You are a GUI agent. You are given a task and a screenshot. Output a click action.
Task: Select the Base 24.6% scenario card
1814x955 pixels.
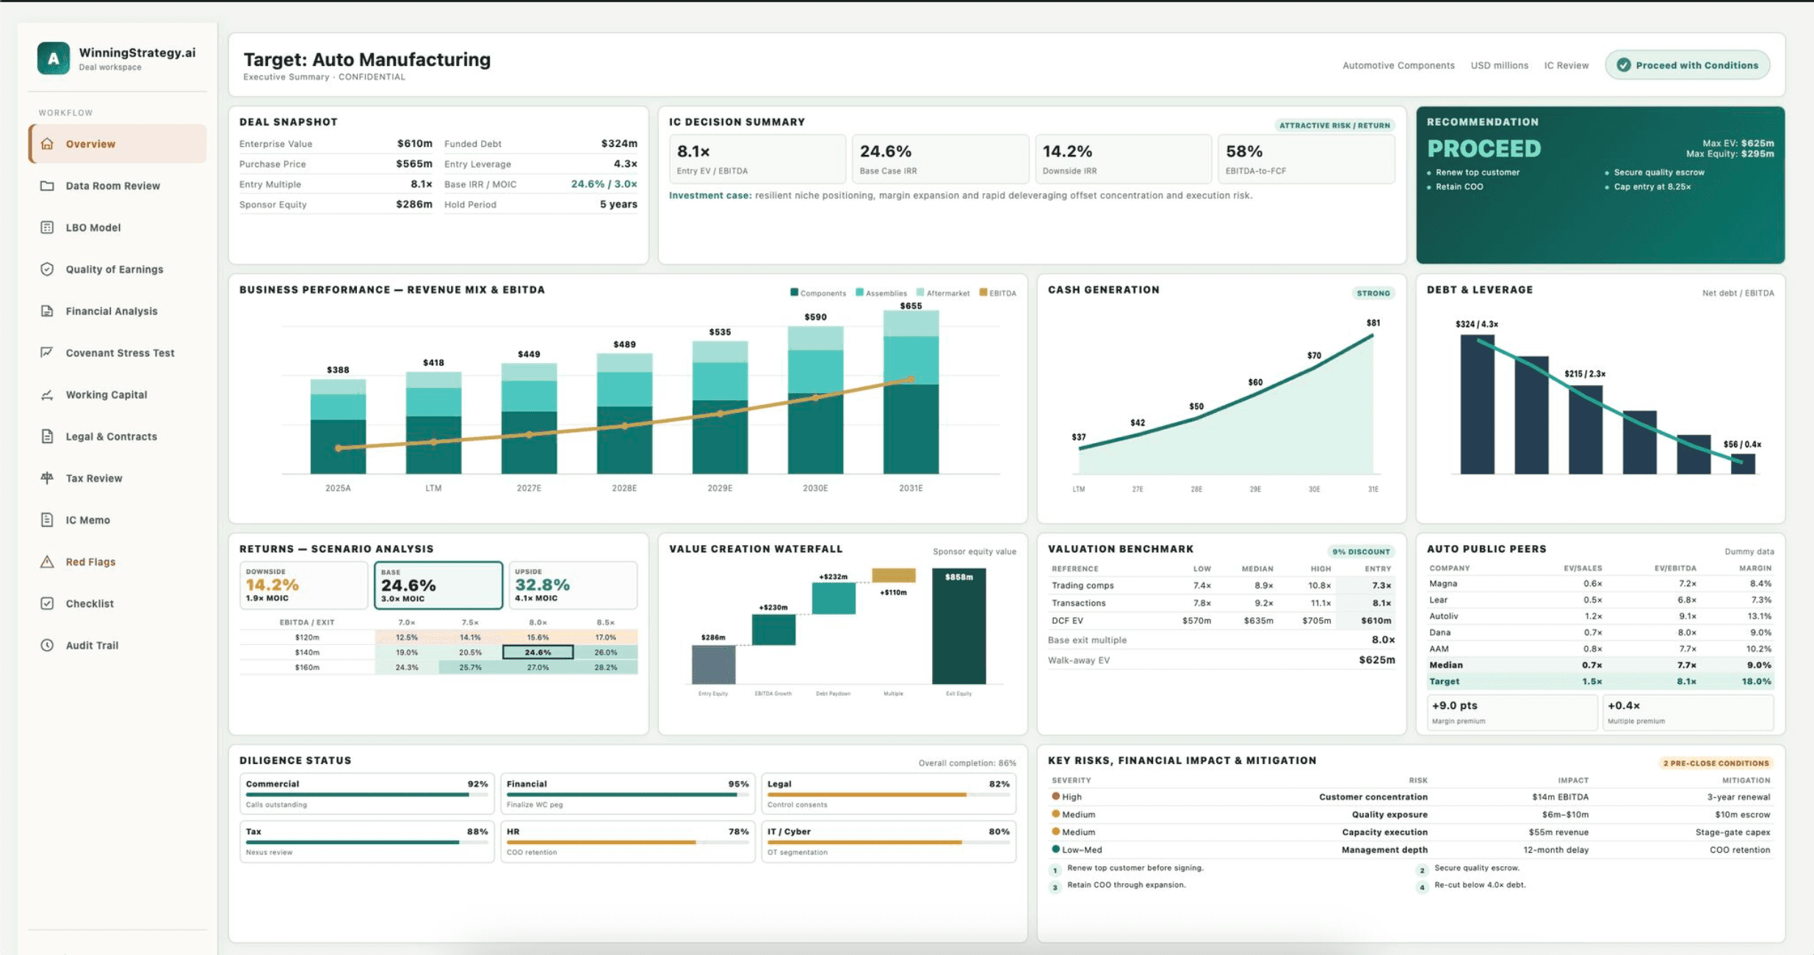click(x=438, y=585)
